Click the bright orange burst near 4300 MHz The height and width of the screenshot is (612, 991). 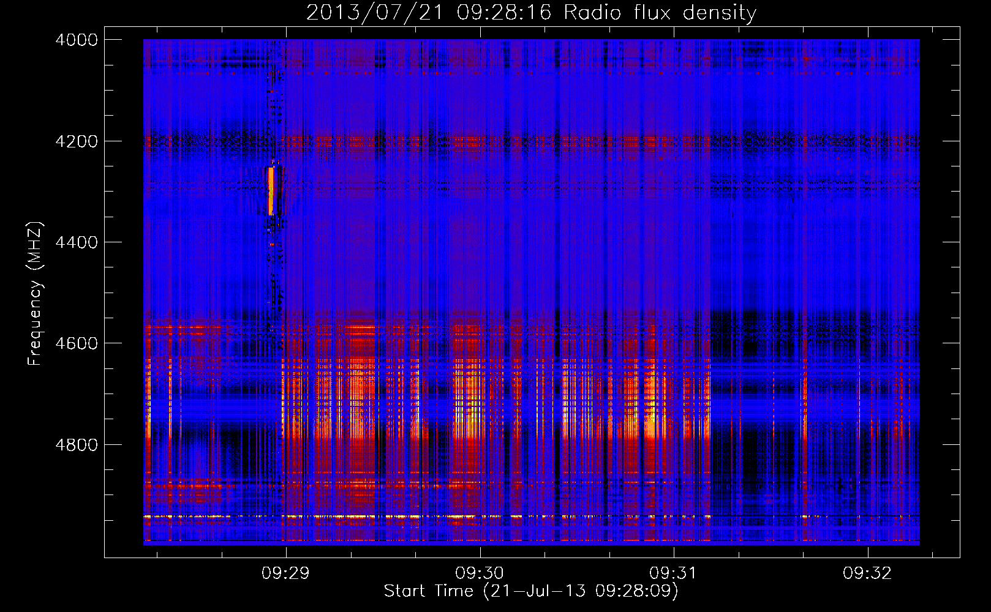(271, 191)
